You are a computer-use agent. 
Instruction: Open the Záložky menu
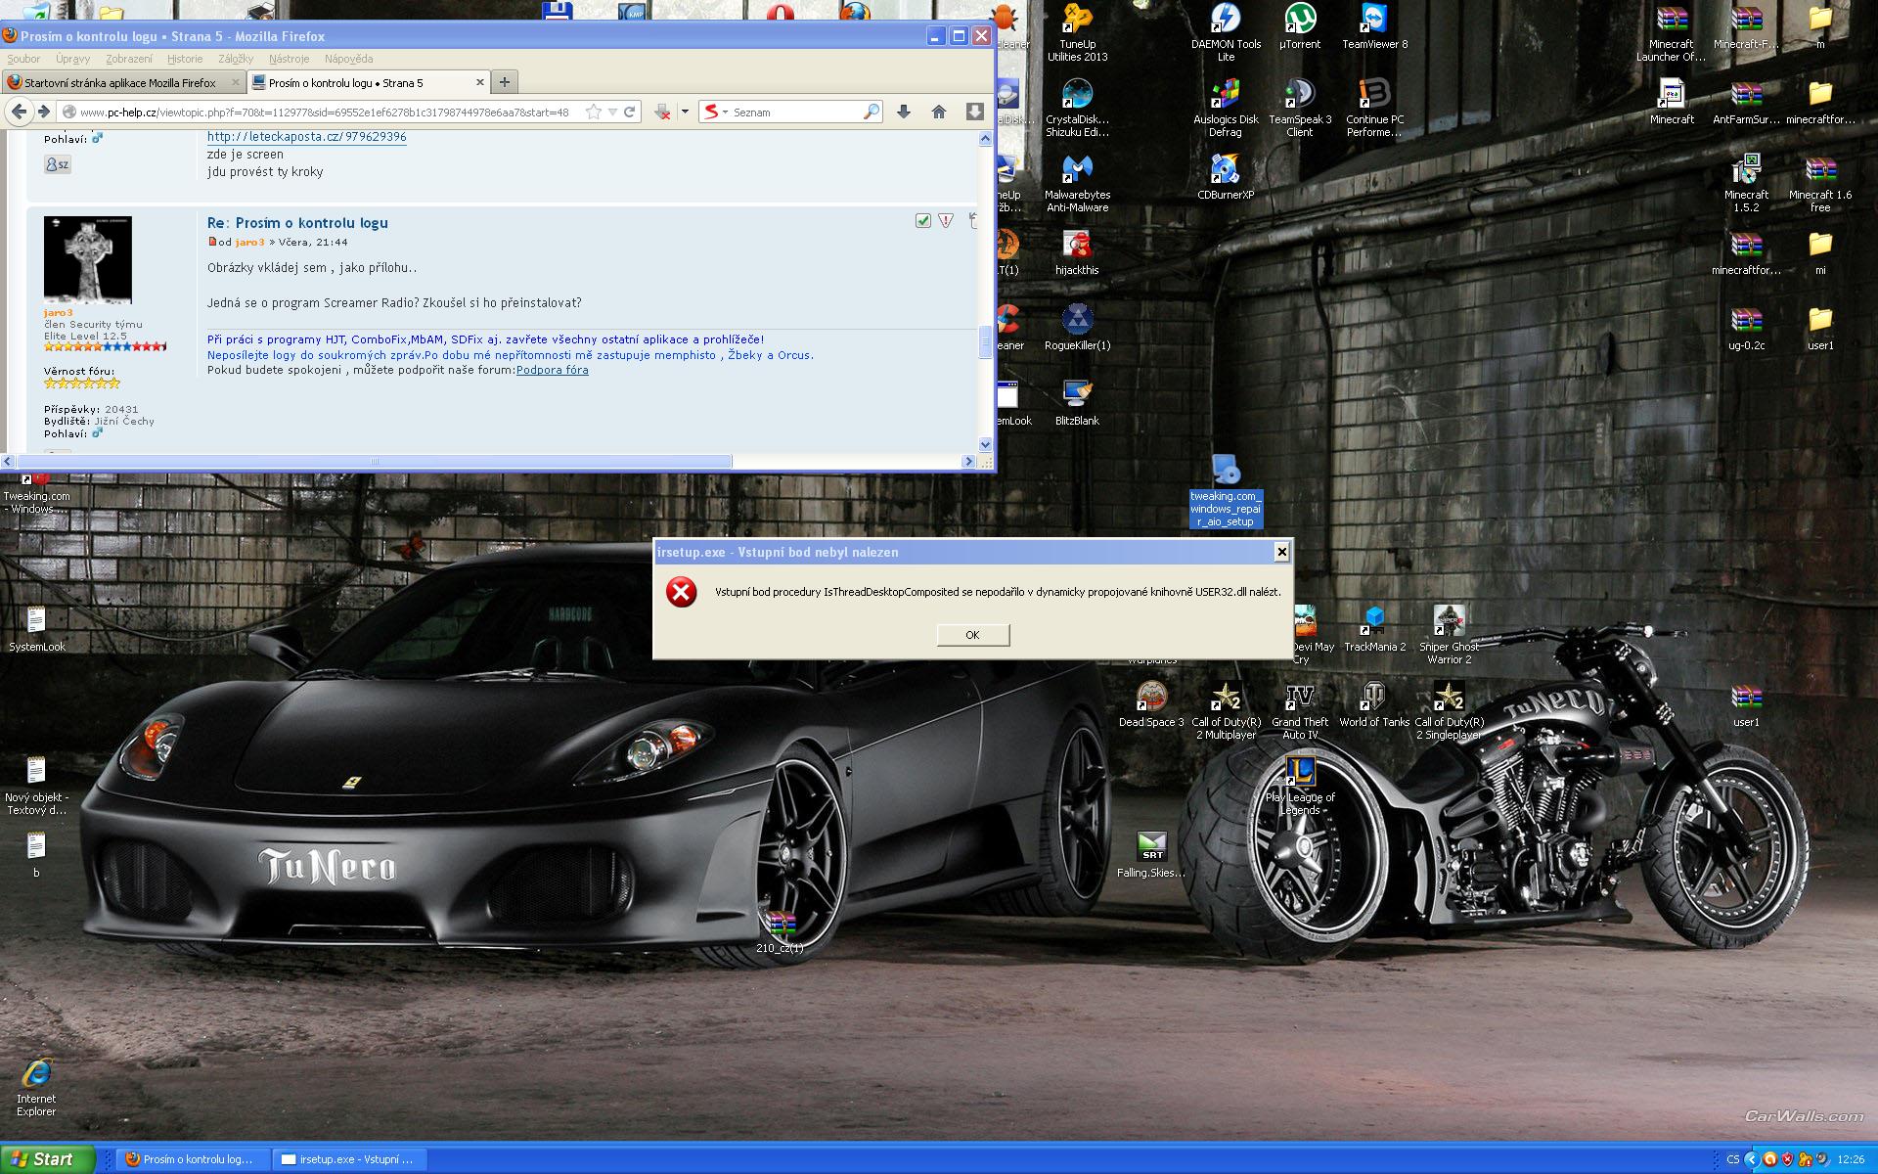click(236, 59)
